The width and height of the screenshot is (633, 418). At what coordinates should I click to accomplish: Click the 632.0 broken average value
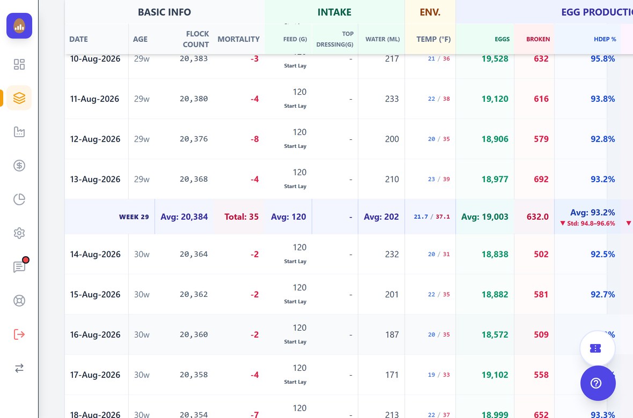(x=538, y=217)
